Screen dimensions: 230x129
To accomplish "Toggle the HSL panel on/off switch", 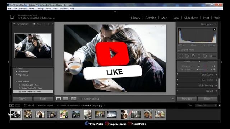I will click(178, 80).
